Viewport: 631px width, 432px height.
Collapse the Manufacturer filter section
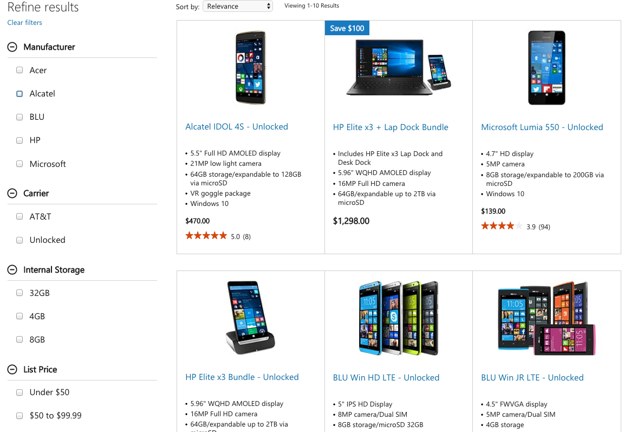click(12, 47)
